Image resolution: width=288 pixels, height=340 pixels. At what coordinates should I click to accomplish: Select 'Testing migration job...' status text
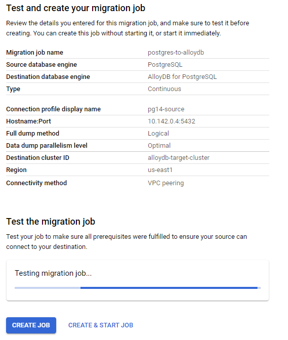pos(53,273)
